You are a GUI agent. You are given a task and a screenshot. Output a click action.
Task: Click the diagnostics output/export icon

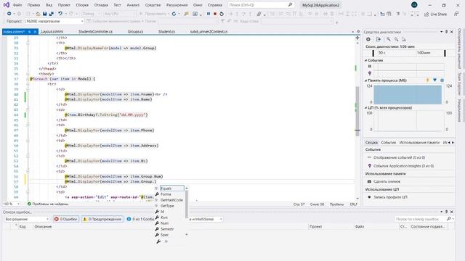point(379,39)
